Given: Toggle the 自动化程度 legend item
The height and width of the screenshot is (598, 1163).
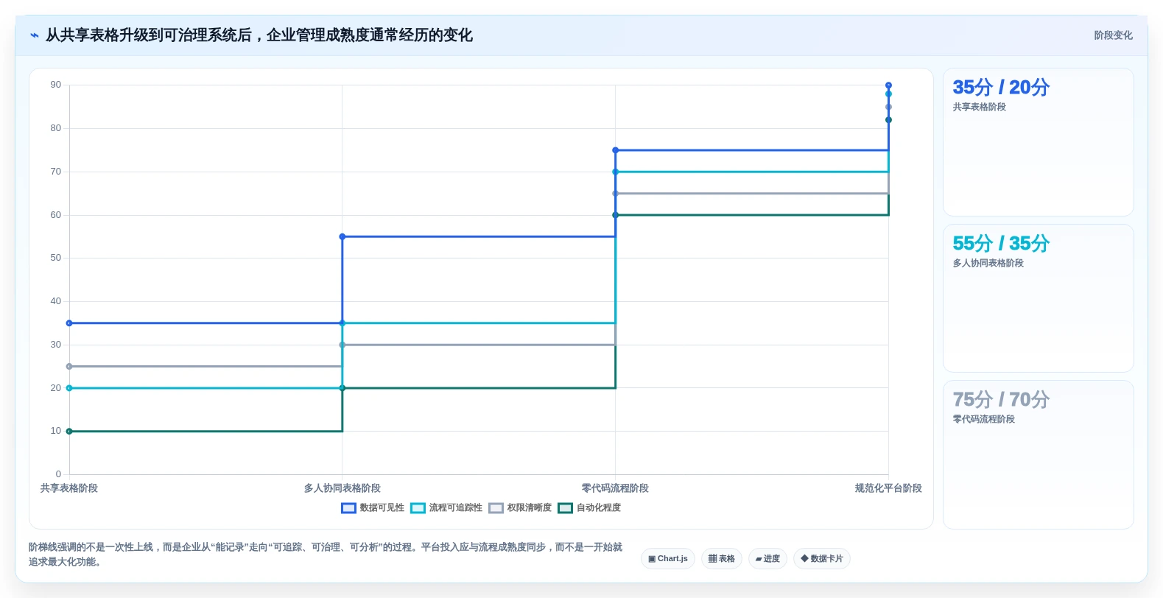Looking at the screenshot, I should tap(589, 508).
